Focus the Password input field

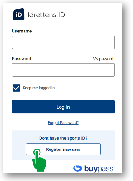pos(63,70)
